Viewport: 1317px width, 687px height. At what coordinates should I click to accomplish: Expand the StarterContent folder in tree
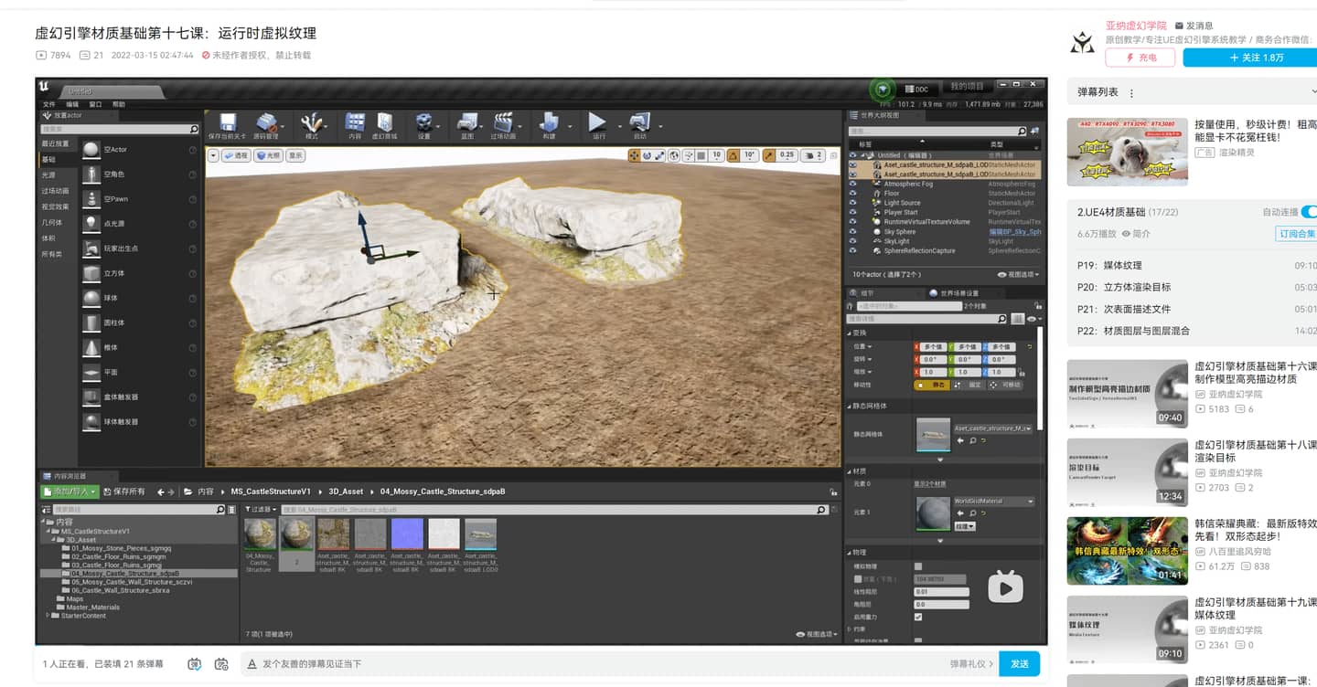click(x=48, y=616)
